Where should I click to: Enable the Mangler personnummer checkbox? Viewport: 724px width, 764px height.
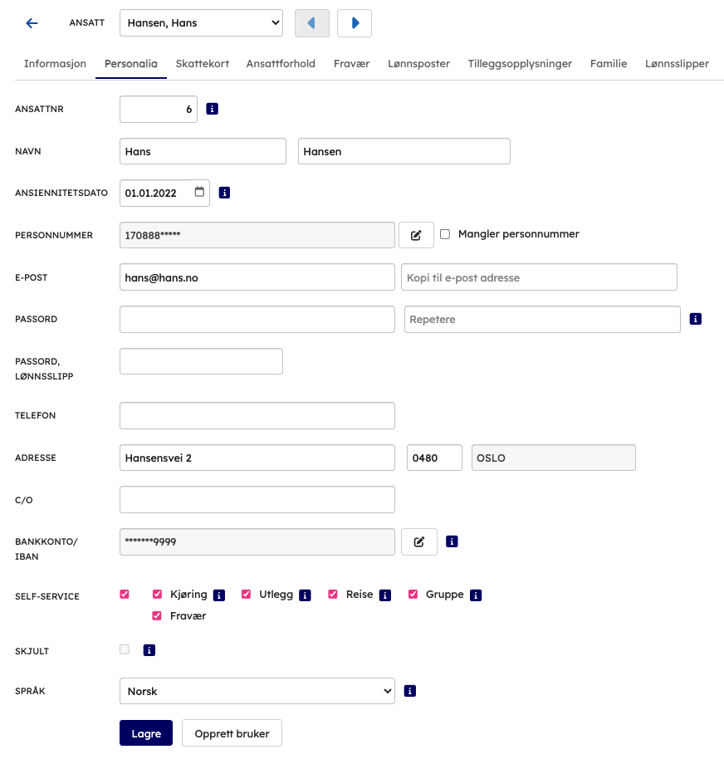point(445,234)
